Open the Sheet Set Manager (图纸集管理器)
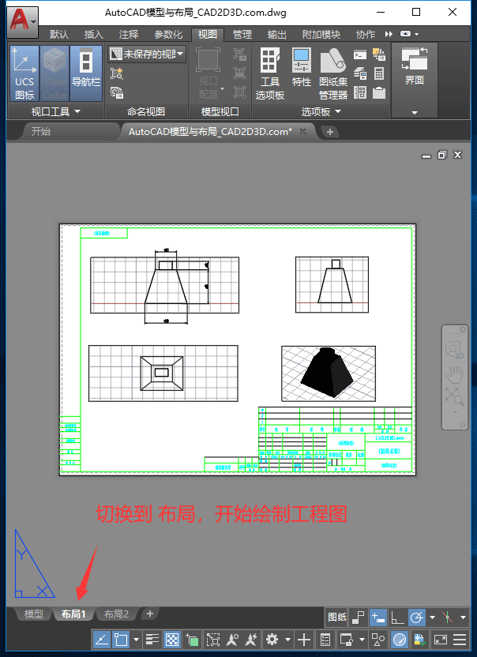 pos(333,73)
